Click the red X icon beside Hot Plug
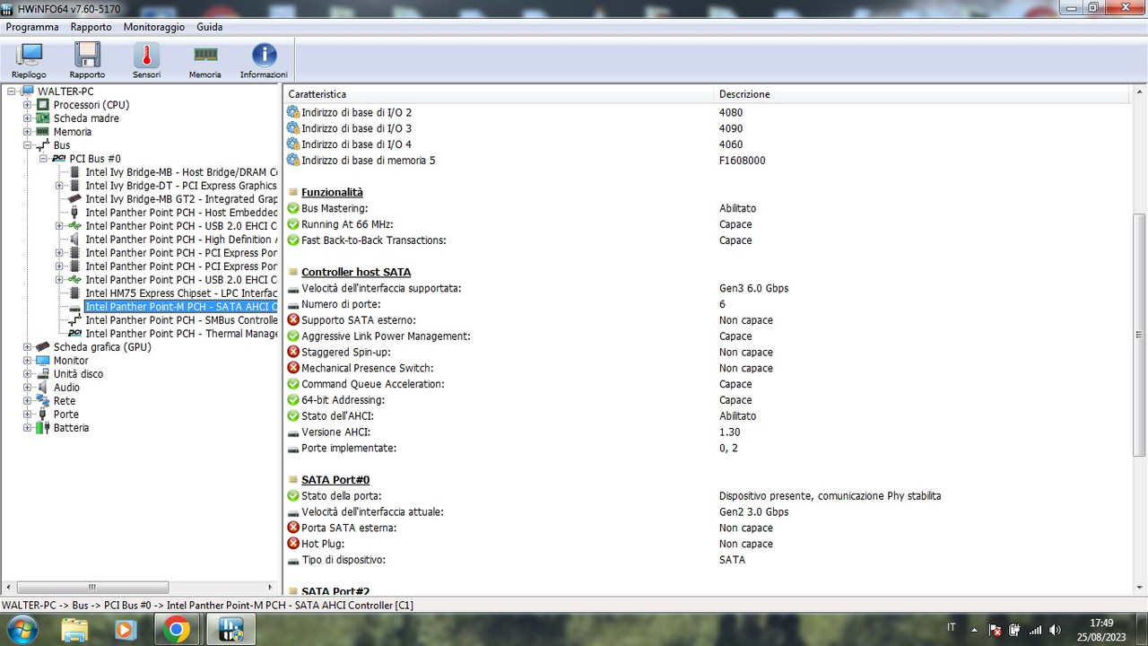The image size is (1148, 646). coord(292,544)
